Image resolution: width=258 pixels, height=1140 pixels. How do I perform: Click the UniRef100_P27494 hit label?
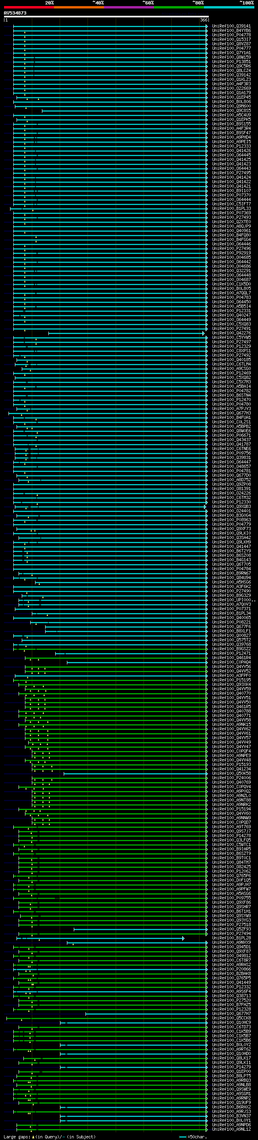(x=231, y=933)
